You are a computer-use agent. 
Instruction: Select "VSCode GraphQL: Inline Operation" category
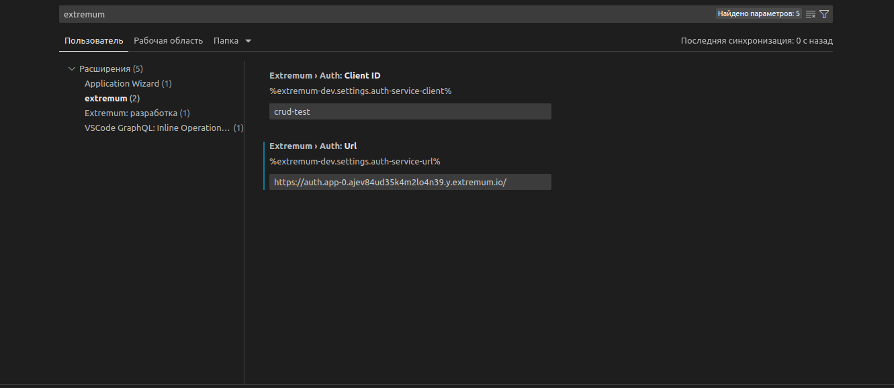point(157,128)
